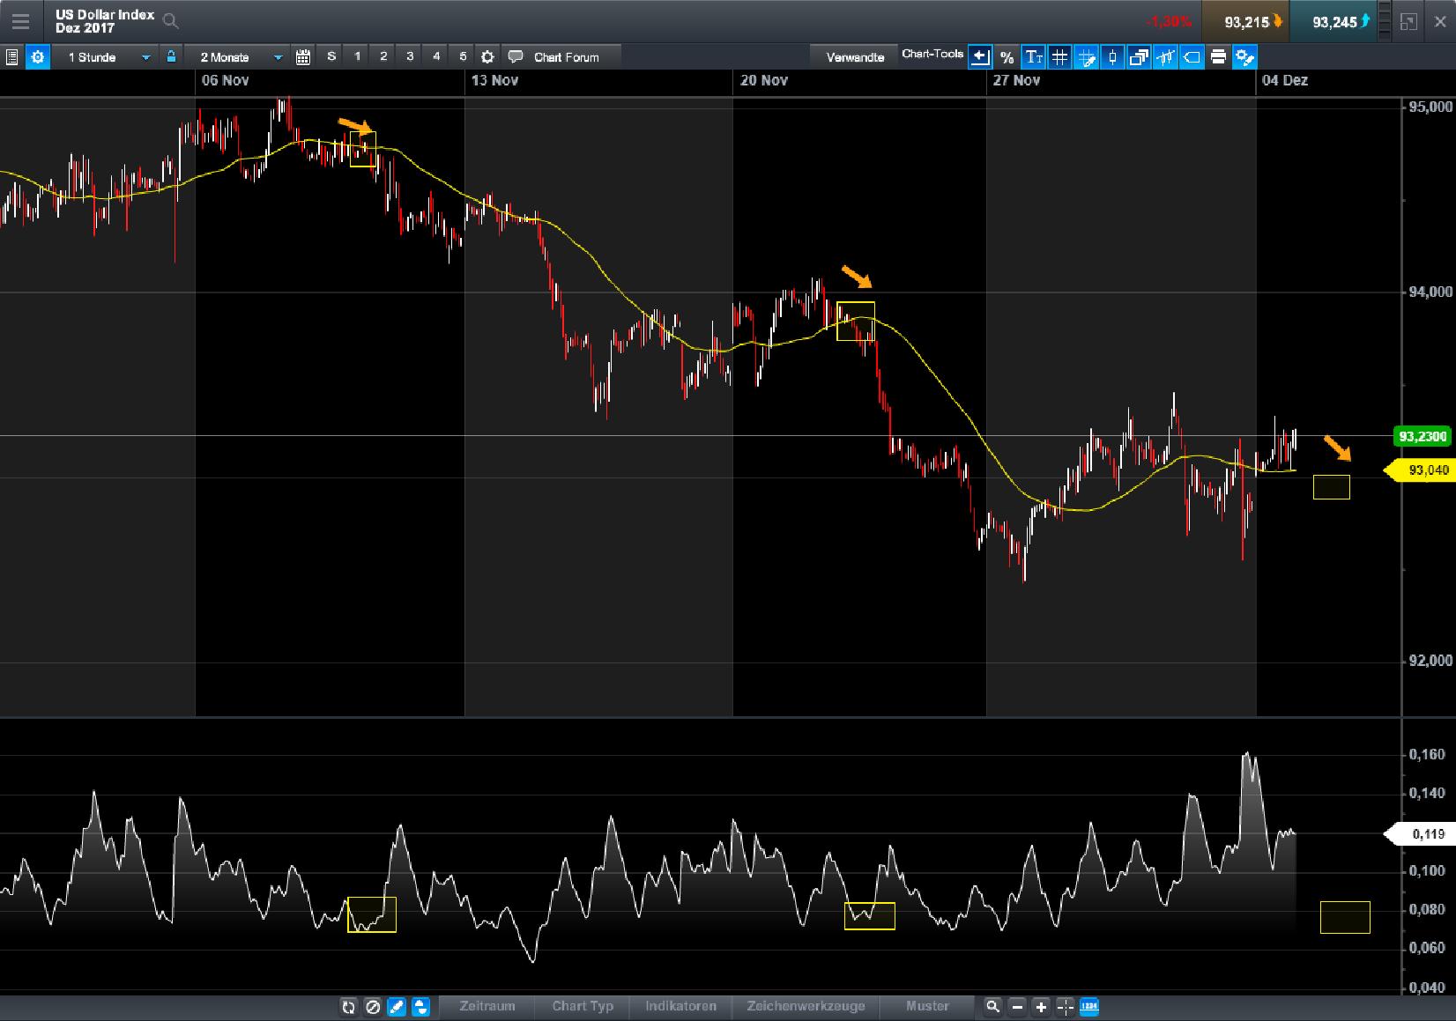Click the chart settings pencil icon
Screen dimensions: 1456x1021
(1244, 56)
